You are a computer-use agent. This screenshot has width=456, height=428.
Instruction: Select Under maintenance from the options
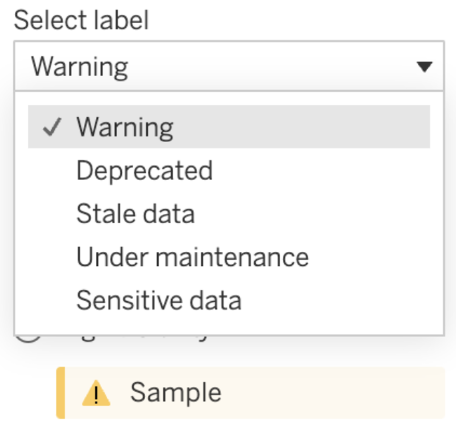(x=192, y=256)
